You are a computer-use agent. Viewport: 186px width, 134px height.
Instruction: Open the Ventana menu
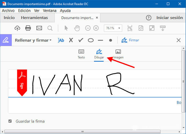tap(50, 11)
